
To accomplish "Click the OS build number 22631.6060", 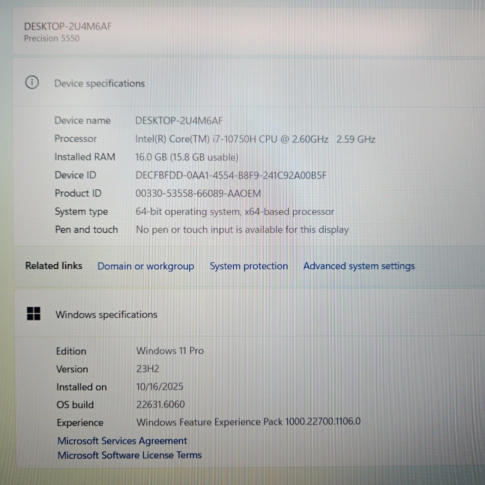I will (x=160, y=404).
